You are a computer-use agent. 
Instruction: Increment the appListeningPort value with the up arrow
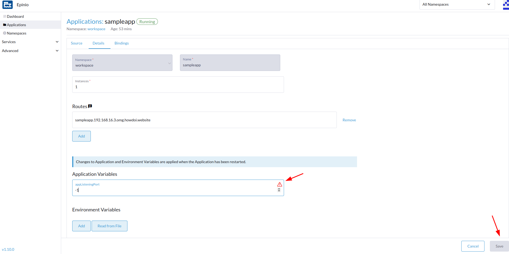[279, 188]
